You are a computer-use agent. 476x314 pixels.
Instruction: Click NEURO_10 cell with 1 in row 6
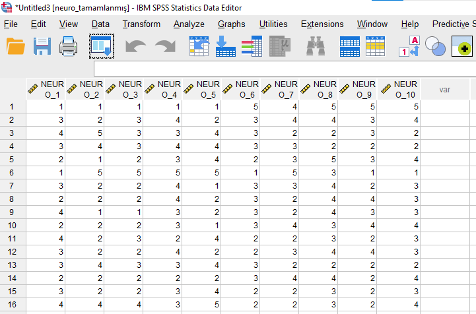[x=399, y=173]
